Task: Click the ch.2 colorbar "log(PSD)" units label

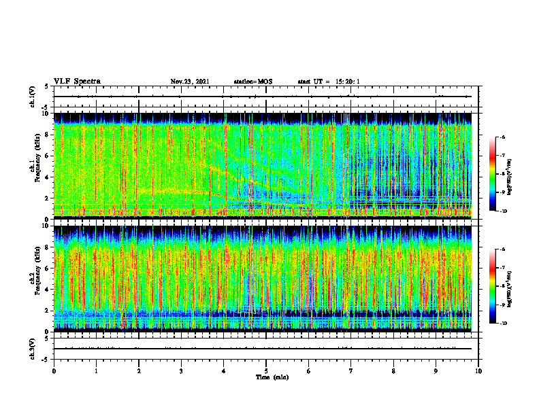Action: click(x=510, y=290)
